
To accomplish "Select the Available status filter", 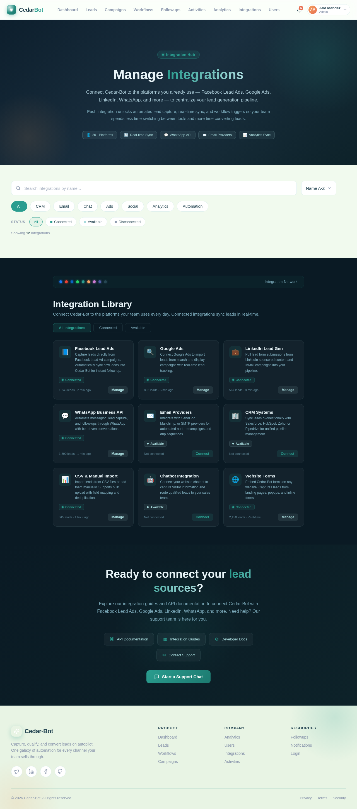I will click(93, 222).
